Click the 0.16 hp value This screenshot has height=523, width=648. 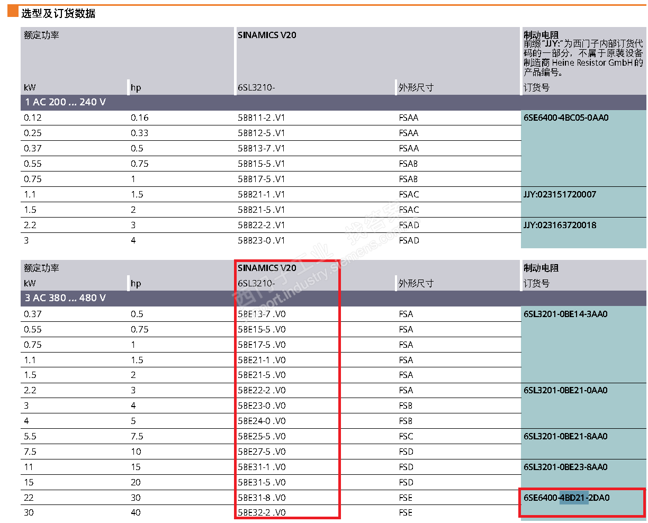tap(140, 118)
